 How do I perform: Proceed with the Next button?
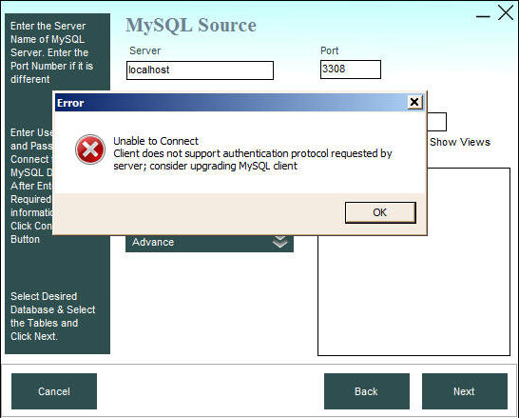pos(465,391)
